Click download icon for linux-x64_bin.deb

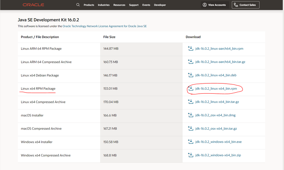191,75
